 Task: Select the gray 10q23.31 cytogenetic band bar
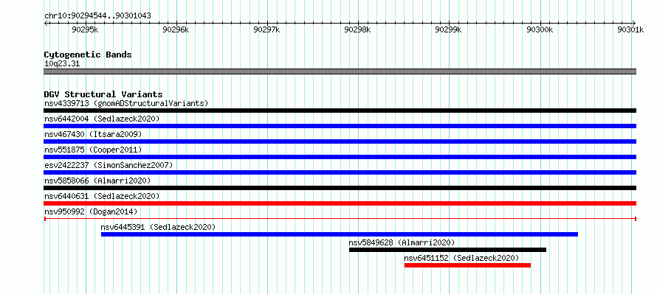340,71
